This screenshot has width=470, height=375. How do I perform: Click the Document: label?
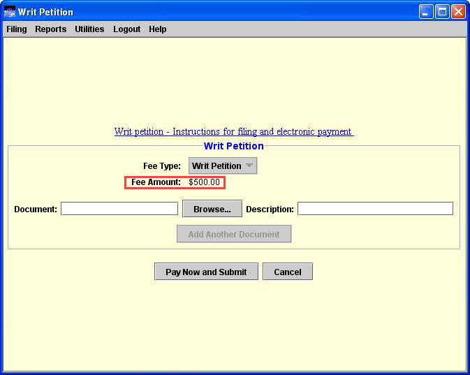click(36, 209)
